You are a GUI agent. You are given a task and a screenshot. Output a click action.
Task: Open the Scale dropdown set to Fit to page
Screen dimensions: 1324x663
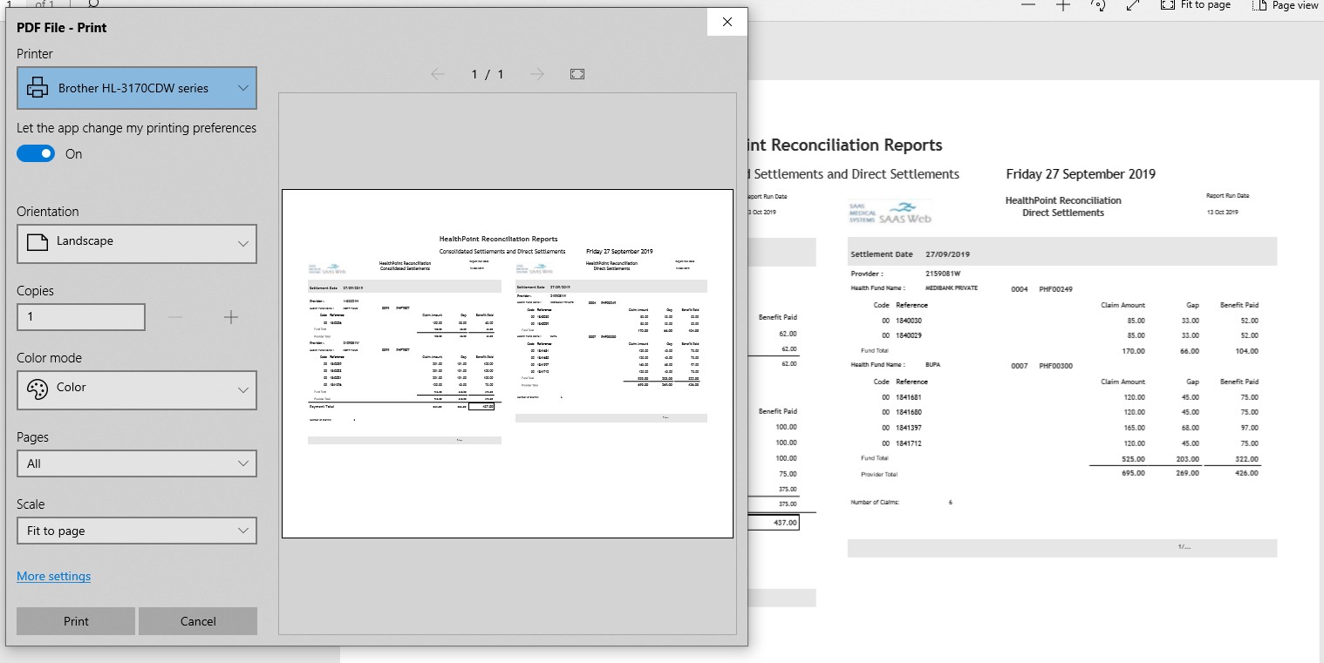click(137, 531)
